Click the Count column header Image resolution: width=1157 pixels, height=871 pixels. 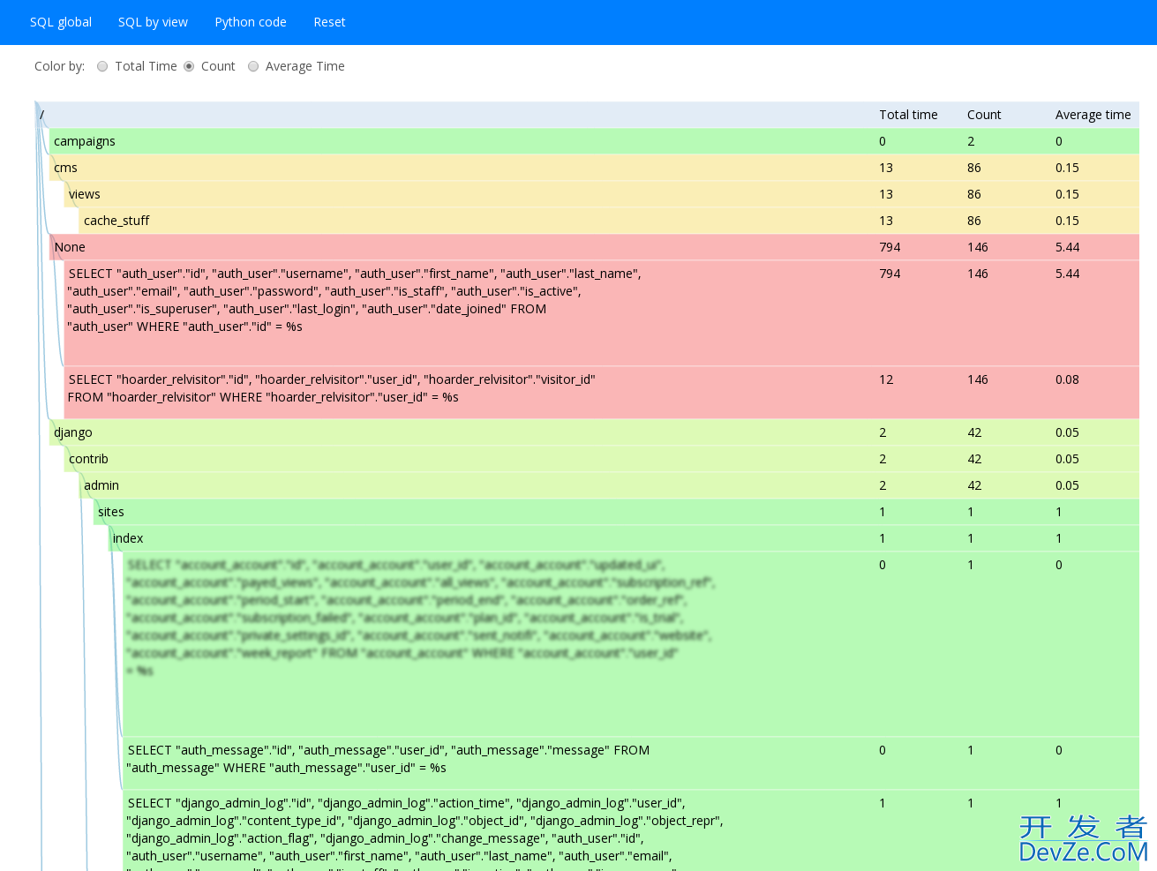click(x=984, y=115)
